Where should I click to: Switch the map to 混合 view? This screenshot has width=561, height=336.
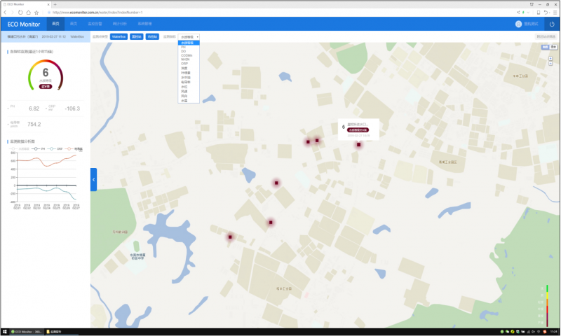point(553,47)
